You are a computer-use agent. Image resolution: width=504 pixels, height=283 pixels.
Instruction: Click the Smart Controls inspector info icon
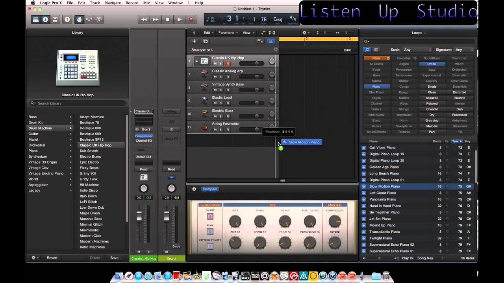194,189
